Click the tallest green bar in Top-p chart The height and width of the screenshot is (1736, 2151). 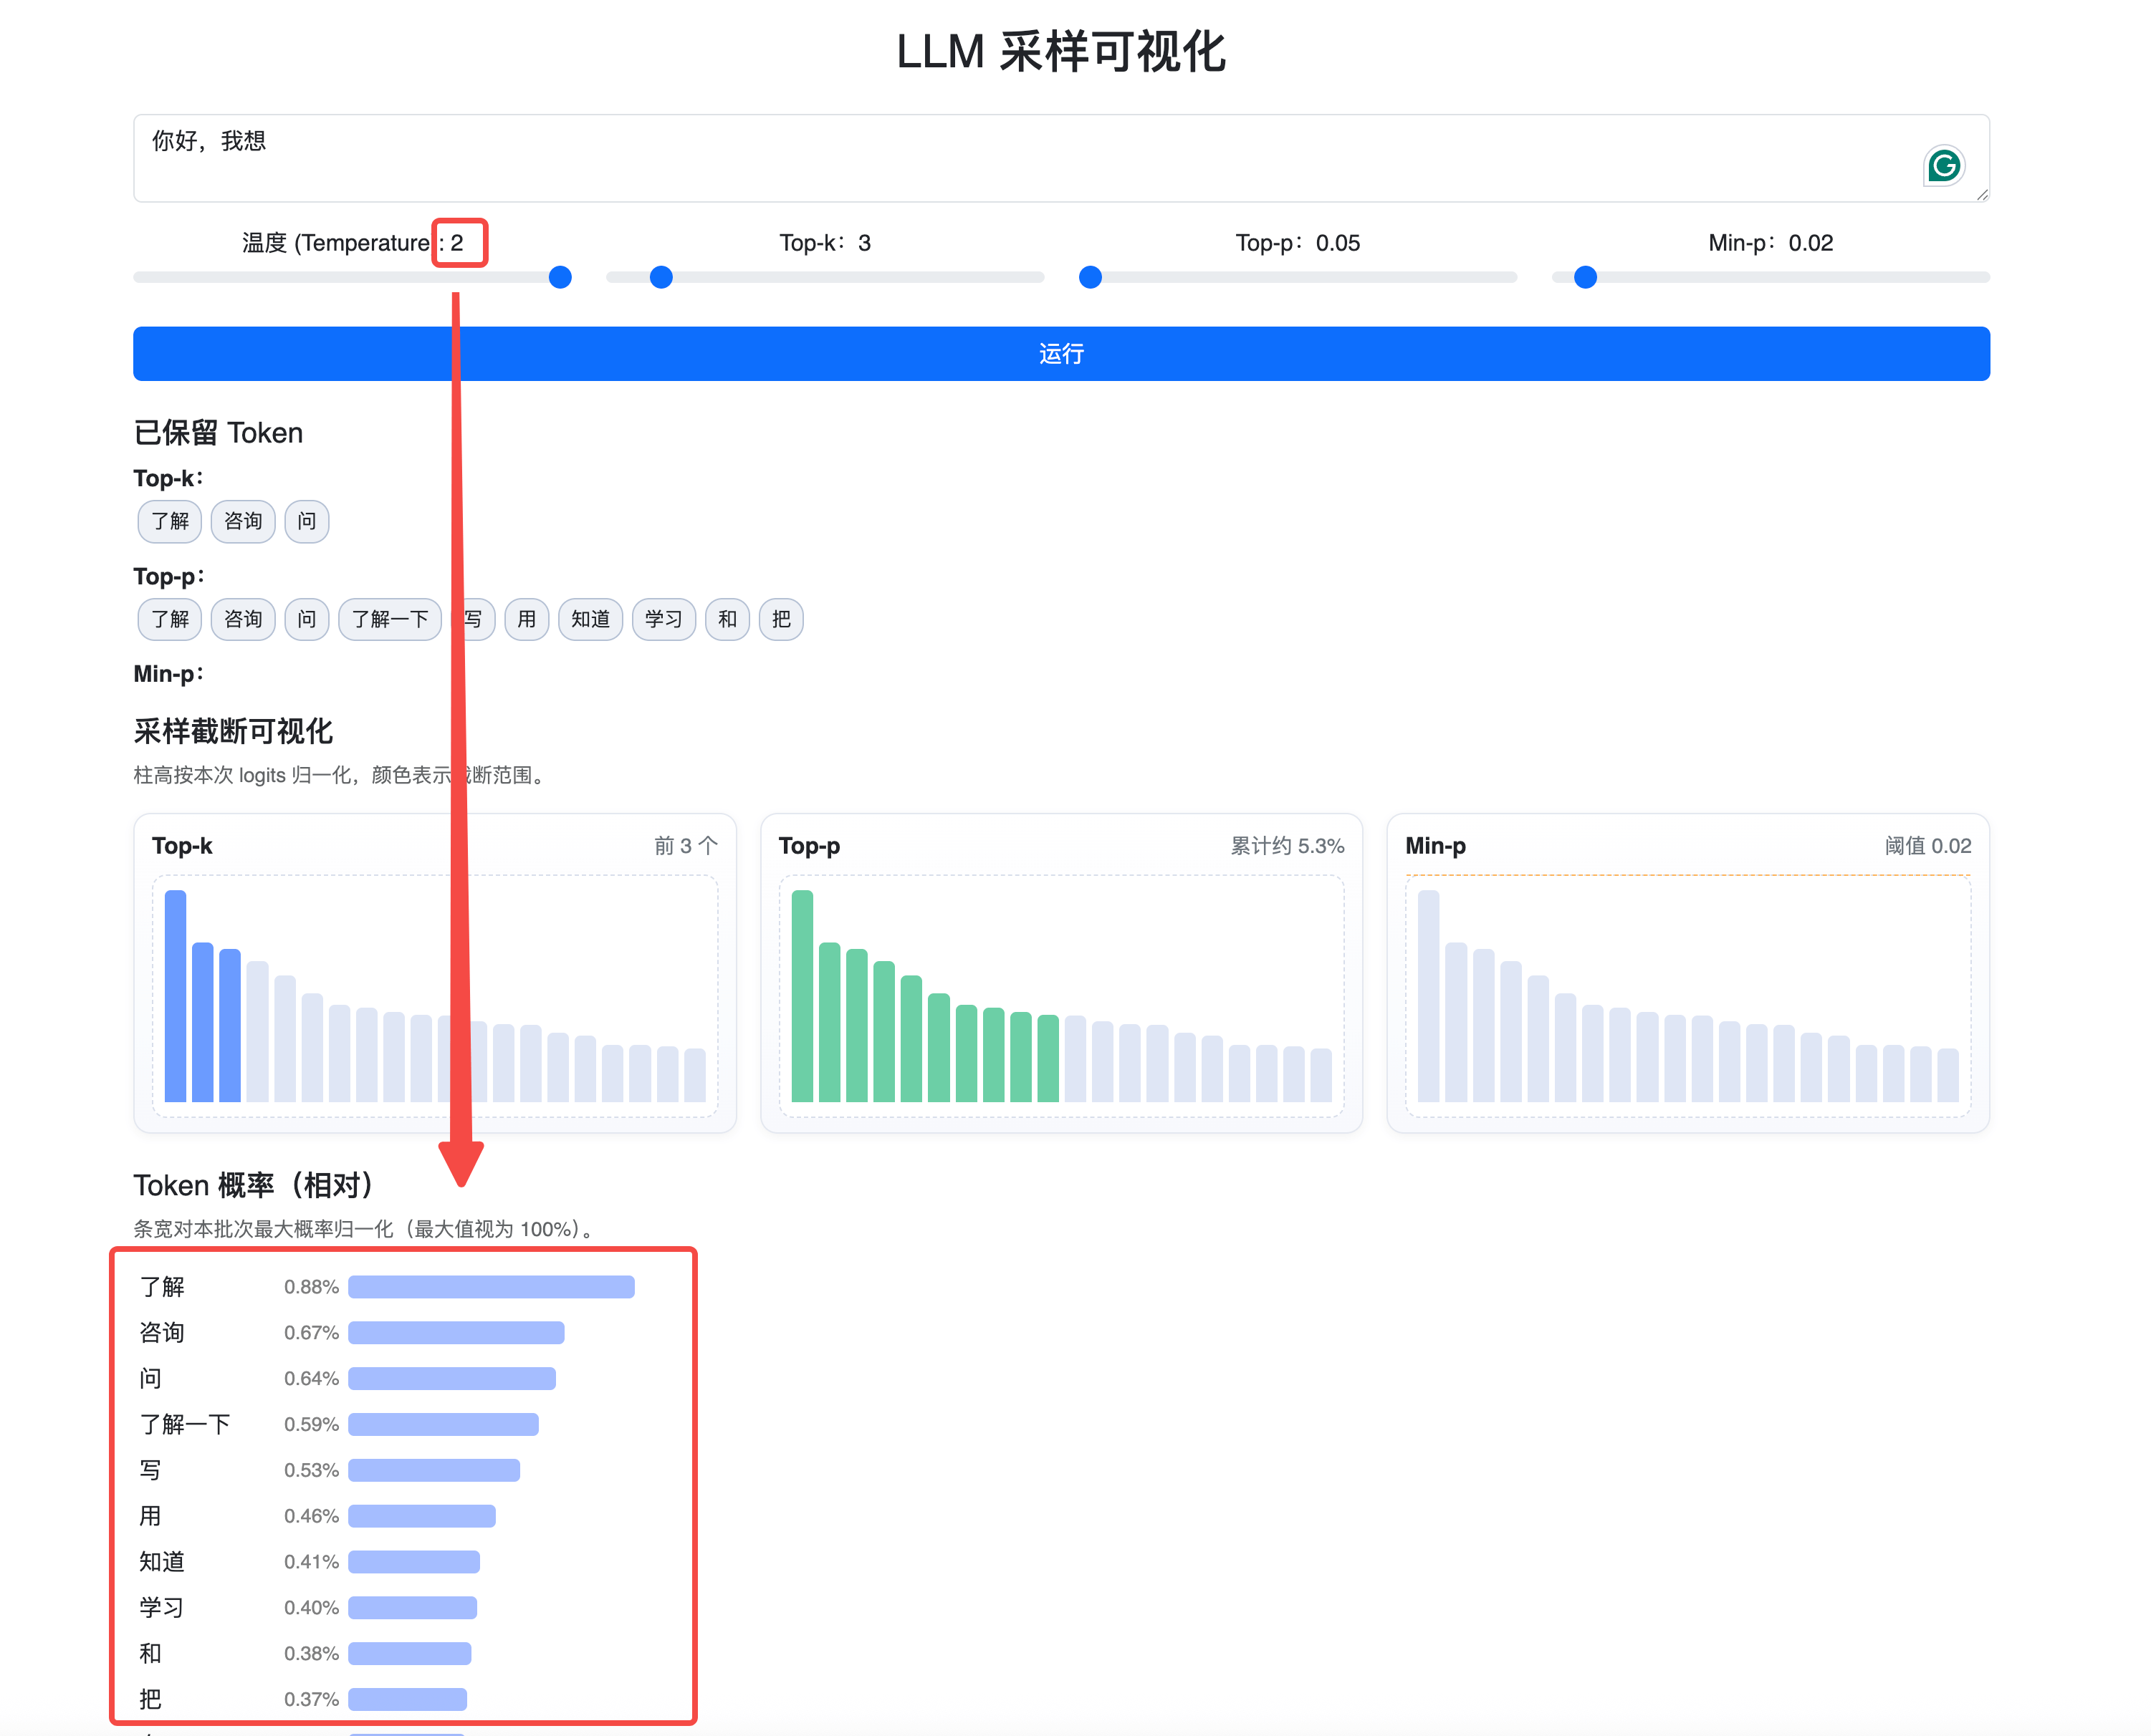801,995
